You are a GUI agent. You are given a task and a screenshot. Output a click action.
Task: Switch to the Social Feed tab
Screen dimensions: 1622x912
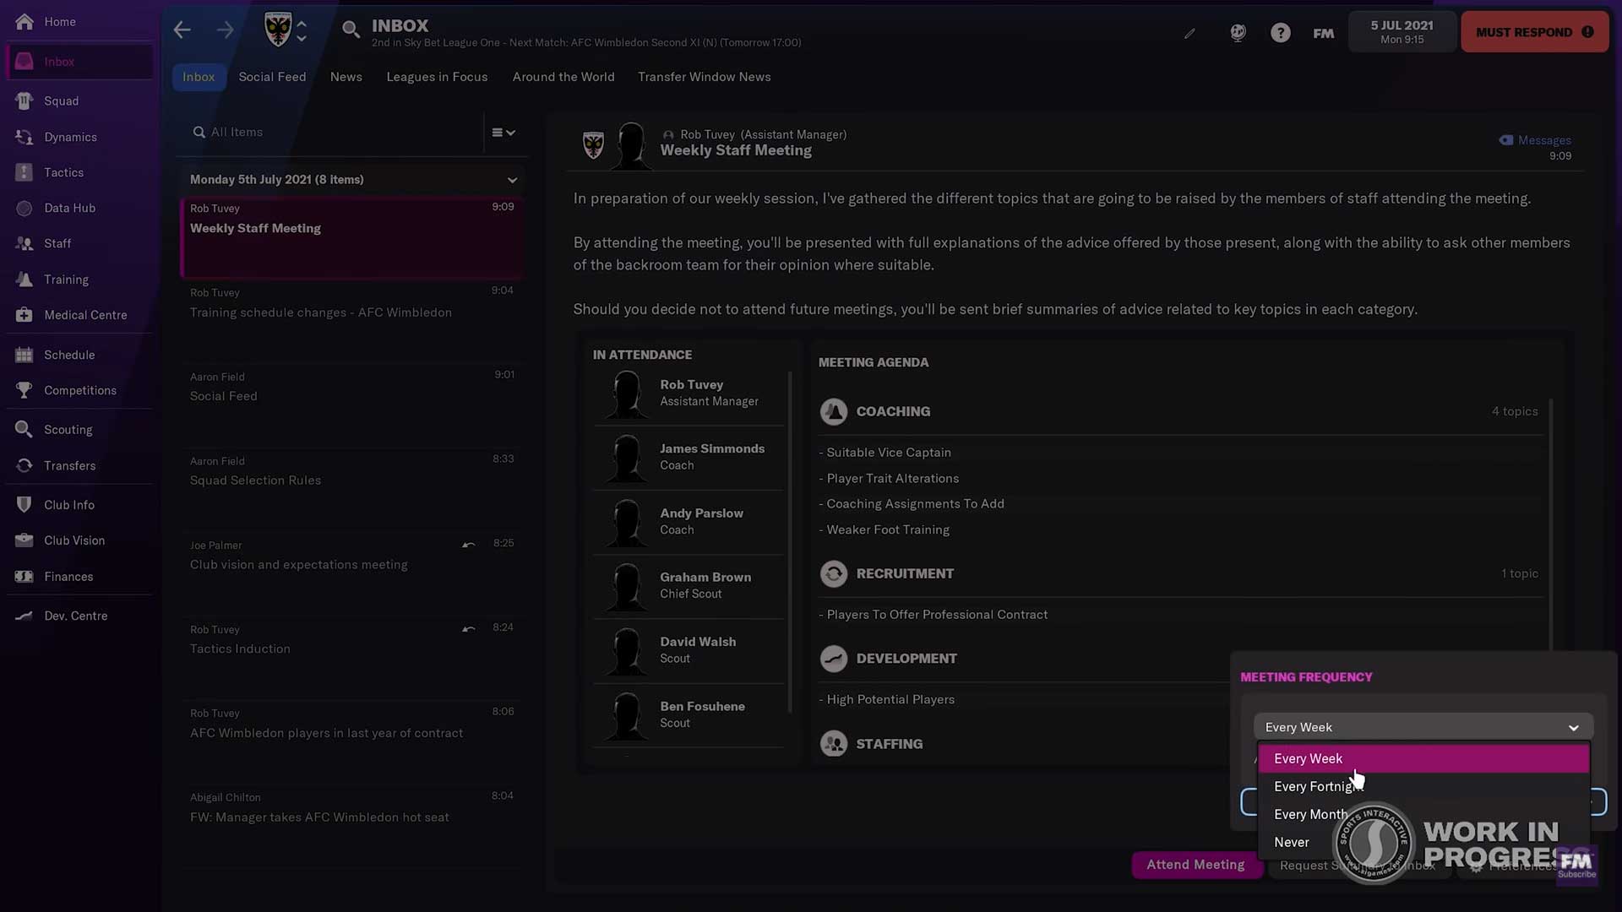272,77
